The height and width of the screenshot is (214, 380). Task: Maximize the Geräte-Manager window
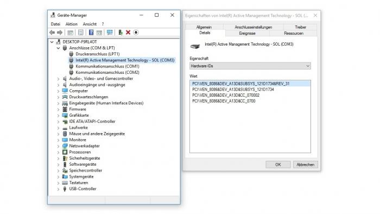tap(156, 15)
